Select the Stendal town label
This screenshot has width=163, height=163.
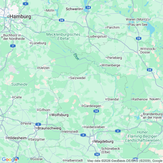coord(113,99)
